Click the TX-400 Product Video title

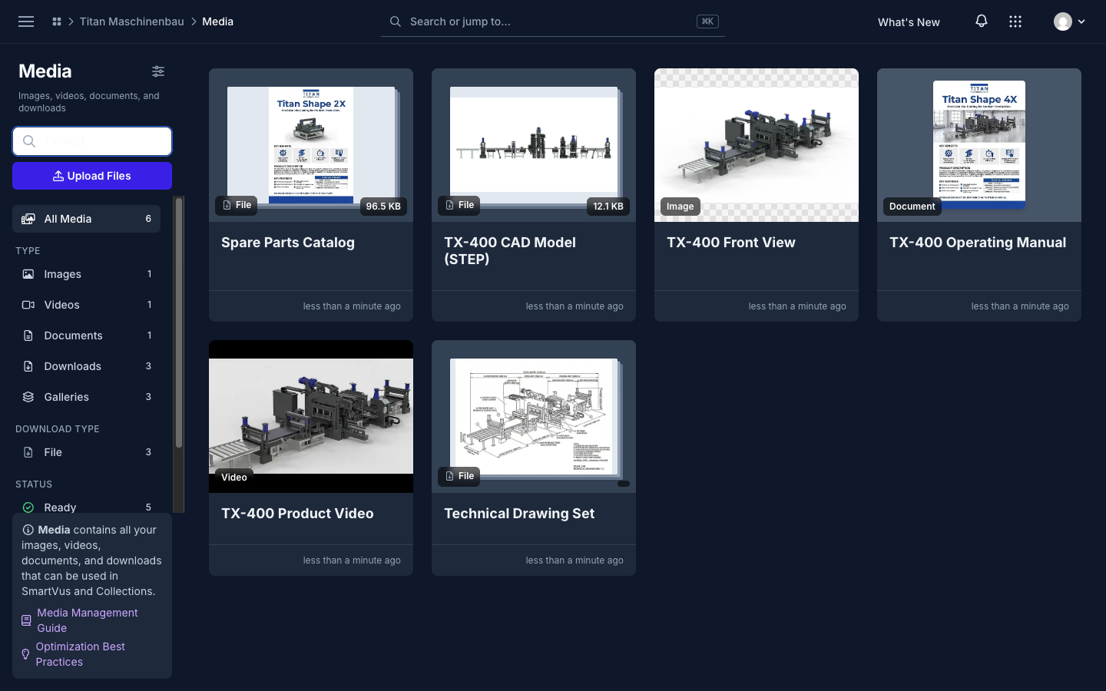click(297, 514)
